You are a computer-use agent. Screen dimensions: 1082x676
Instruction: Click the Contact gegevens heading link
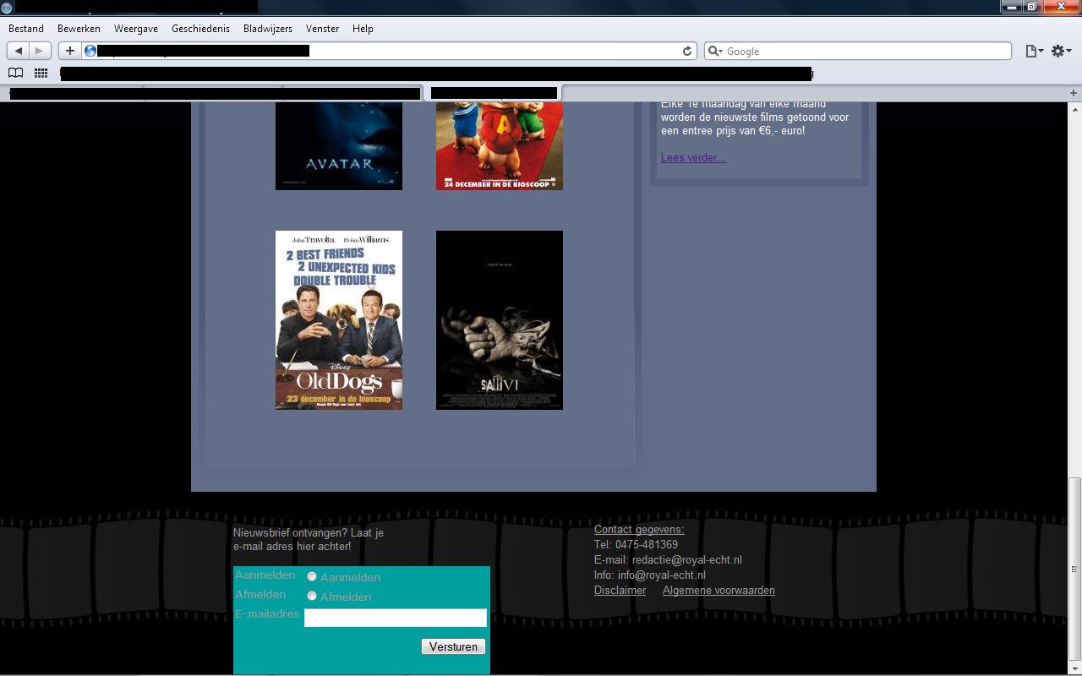[x=639, y=530]
